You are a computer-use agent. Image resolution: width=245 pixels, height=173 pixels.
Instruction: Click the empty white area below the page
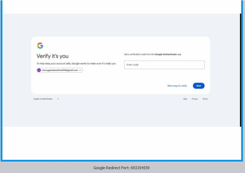coord(122,142)
